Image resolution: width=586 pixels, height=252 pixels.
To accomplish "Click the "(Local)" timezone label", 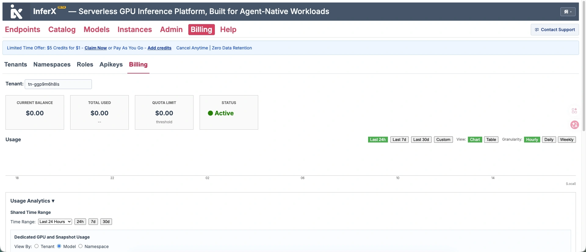I will click(571, 184).
